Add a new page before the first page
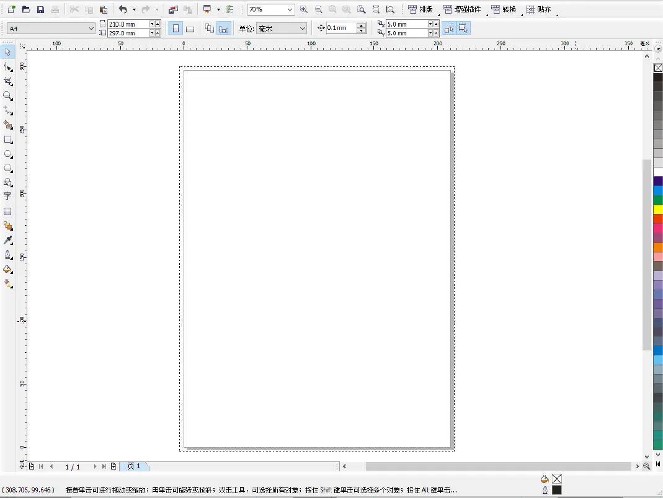 point(32,466)
